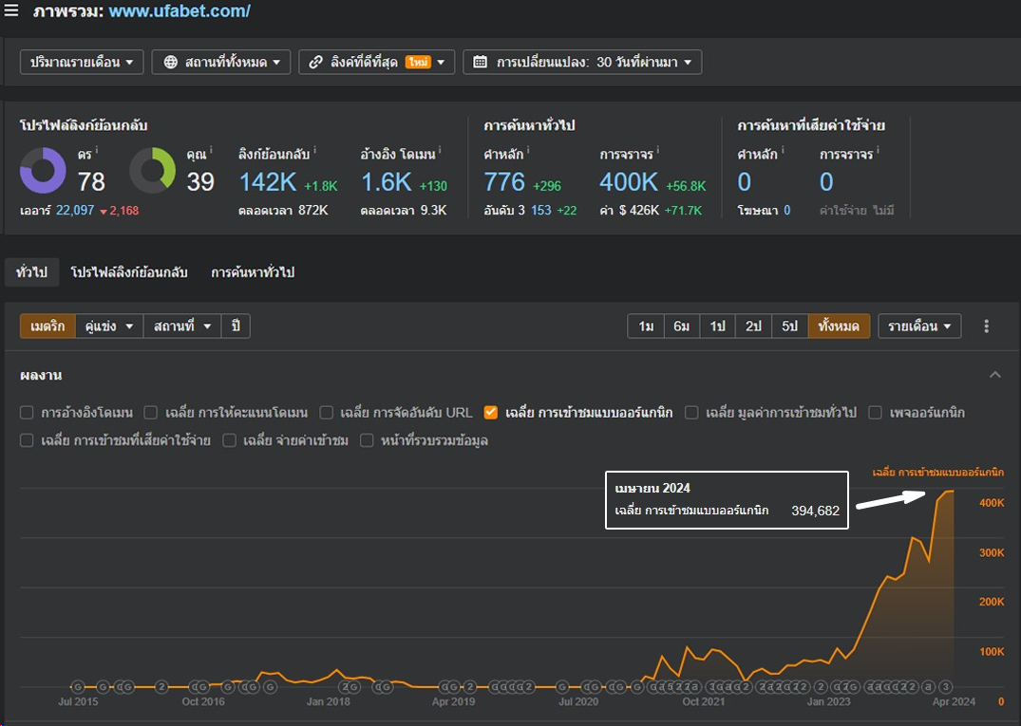Open the www.ufabet.com/ link
1021x726 pixels.
click(180, 11)
